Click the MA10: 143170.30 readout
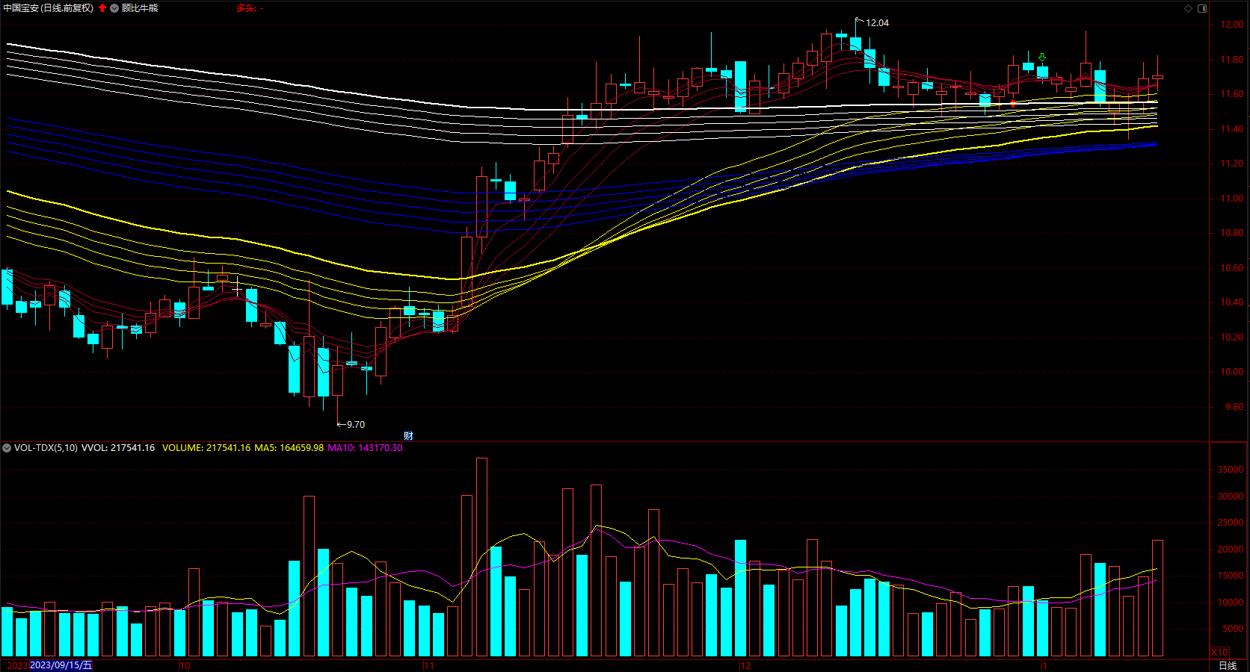Viewport: 1250px width, 672px height. (365, 448)
